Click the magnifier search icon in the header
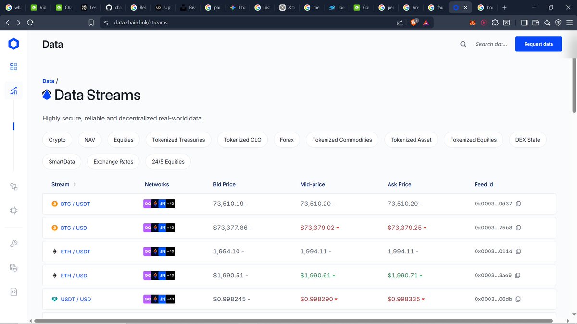Viewport: 577px width, 324px height. [x=464, y=44]
